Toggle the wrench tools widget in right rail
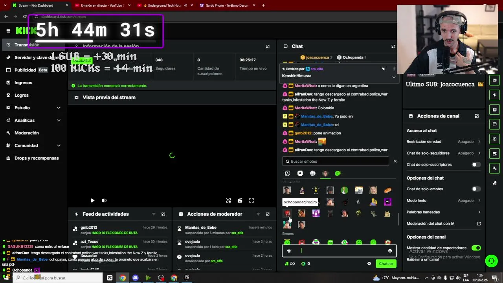 494,168
